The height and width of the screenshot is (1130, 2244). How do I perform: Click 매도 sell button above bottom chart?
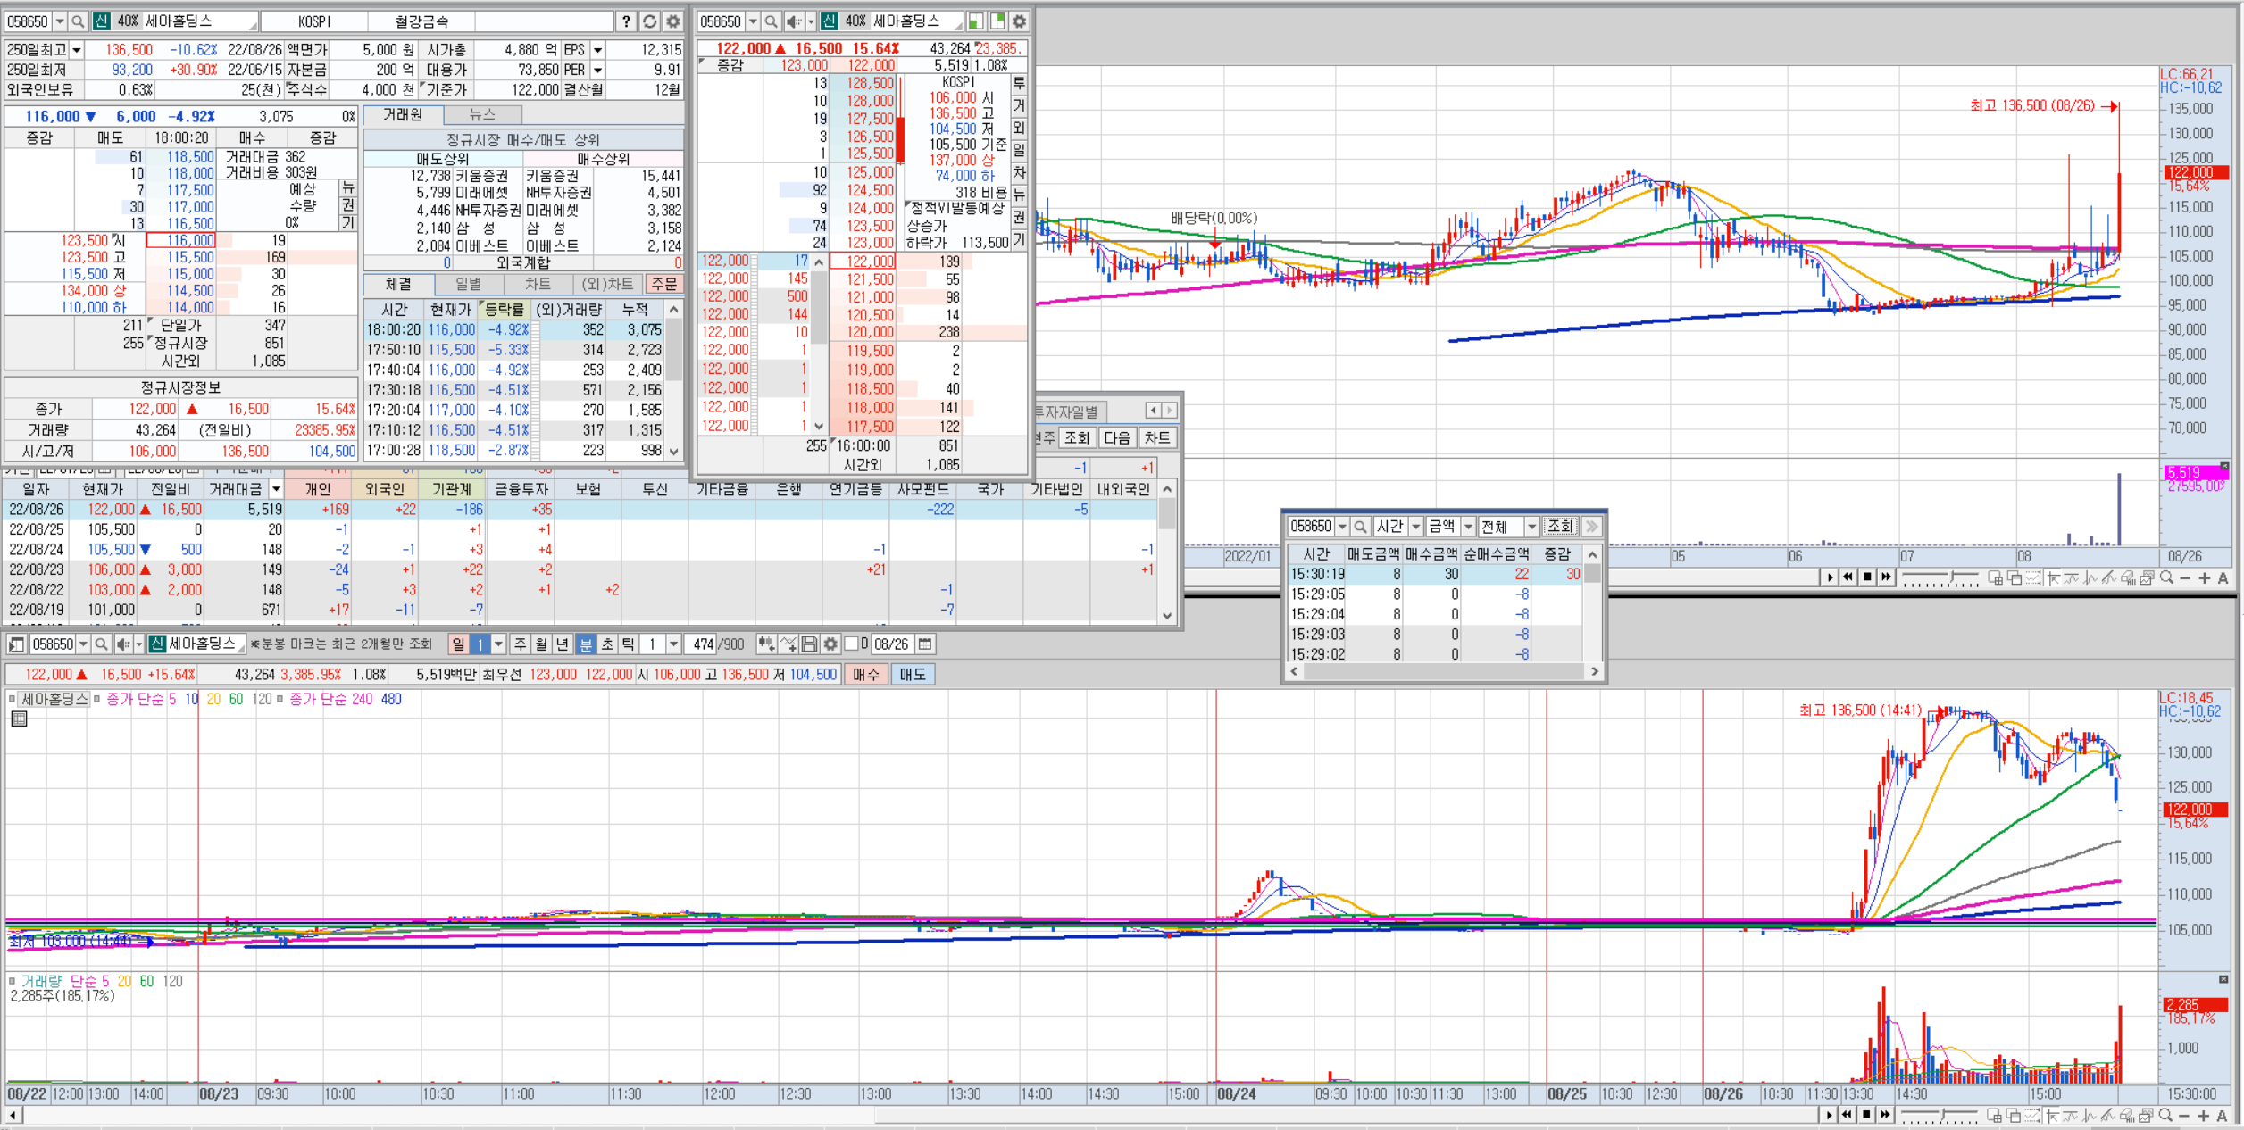point(913,675)
